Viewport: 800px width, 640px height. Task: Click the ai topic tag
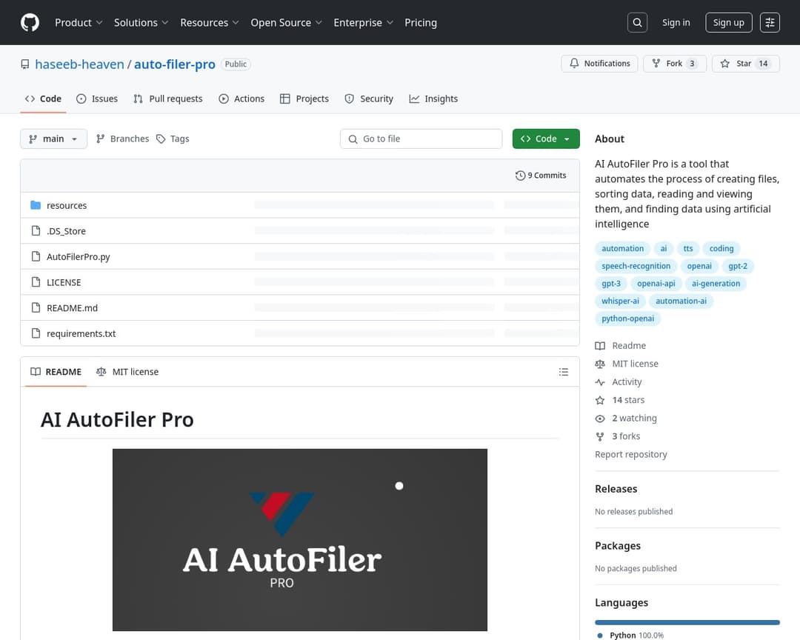pos(663,249)
